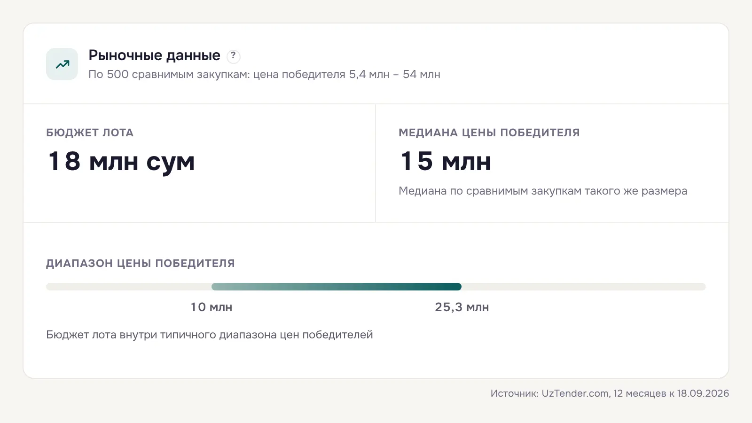The width and height of the screenshot is (752, 423).
Task: Click the lot budget within range note
Action: (210, 335)
